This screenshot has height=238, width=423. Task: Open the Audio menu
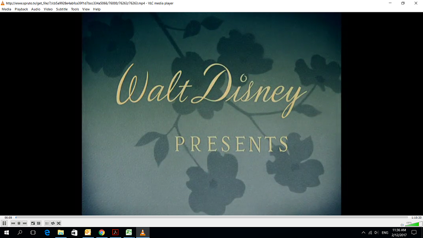tap(36, 9)
